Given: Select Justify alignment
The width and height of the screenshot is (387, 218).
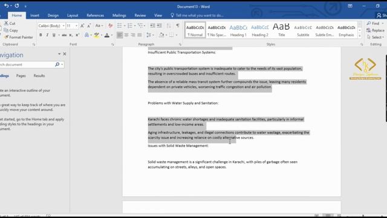Looking at the screenshot, I should (x=140, y=35).
